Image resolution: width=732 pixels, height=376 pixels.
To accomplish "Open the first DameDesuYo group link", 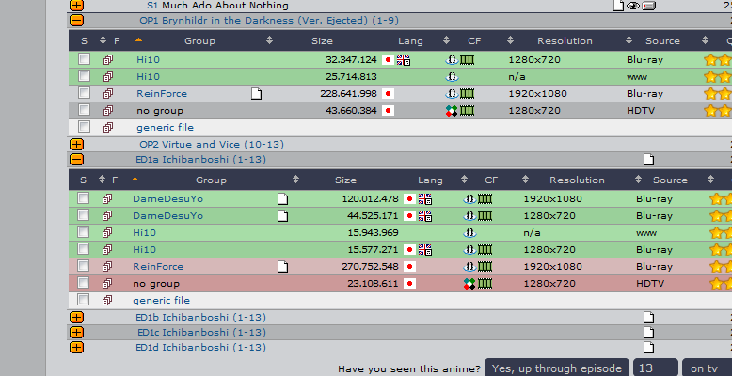I will point(167,199).
